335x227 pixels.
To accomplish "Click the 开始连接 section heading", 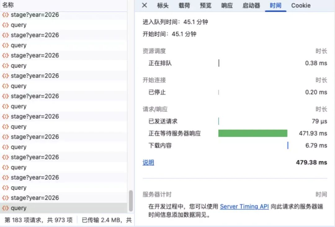I will point(154,80).
